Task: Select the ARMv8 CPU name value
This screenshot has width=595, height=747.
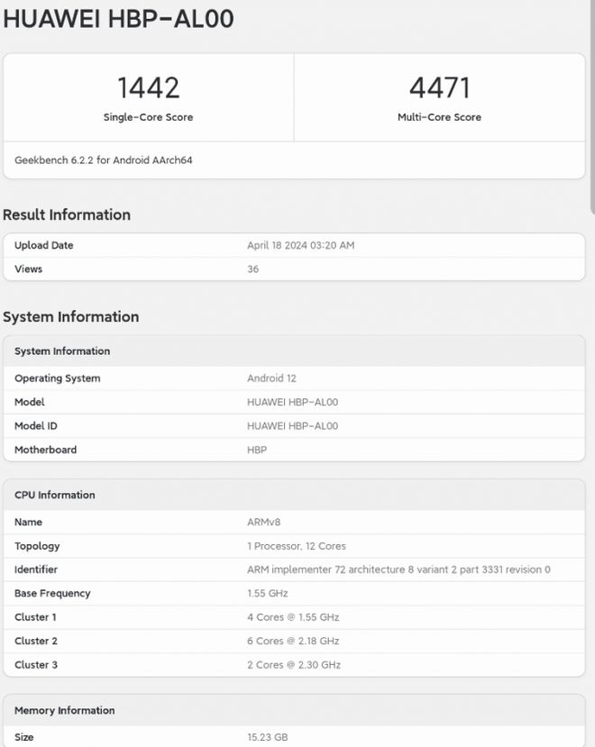Action: pos(263,522)
